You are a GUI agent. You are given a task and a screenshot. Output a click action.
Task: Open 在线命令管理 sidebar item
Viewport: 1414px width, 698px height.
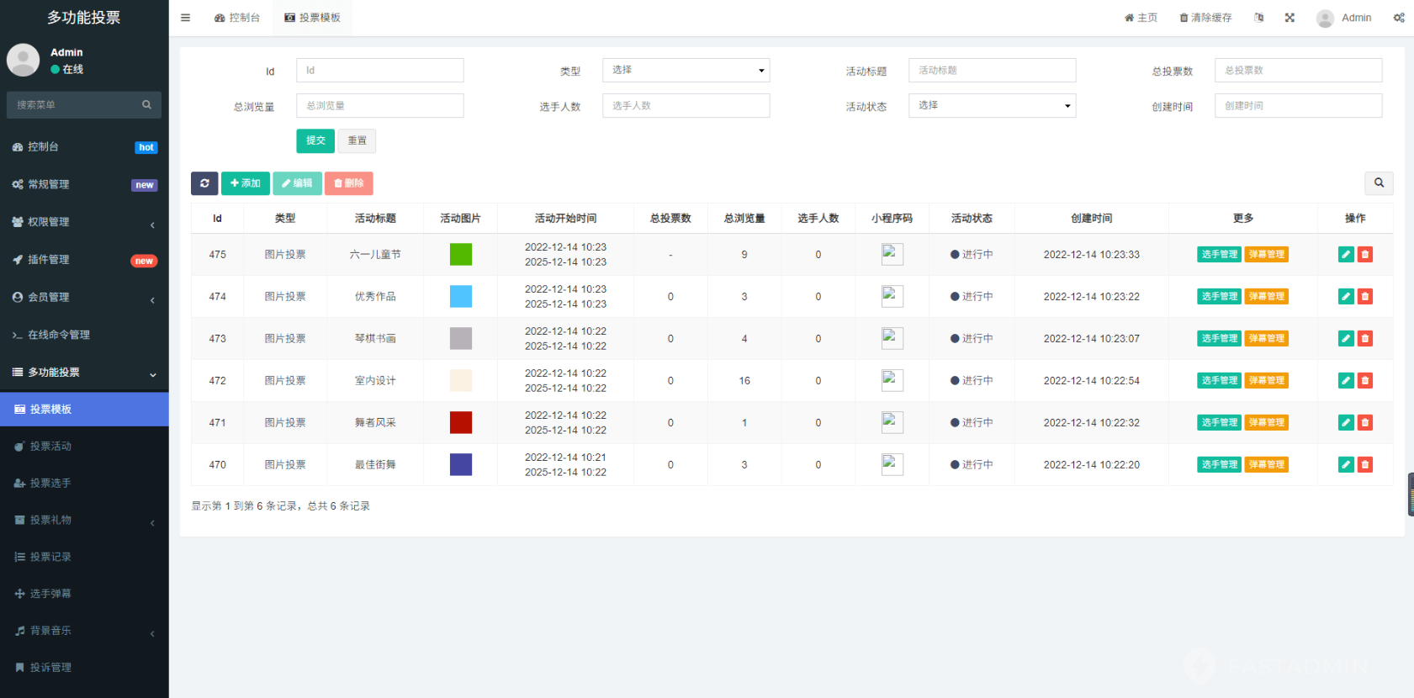pos(84,335)
